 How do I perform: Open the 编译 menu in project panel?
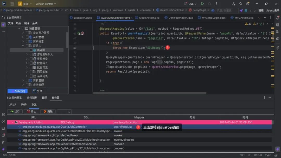[x=27, y=23]
